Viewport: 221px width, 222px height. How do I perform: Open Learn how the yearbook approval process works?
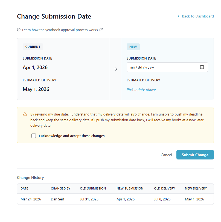60,30
